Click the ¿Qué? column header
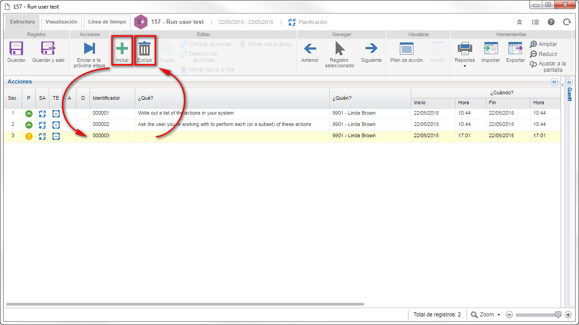 [x=232, y=98]
